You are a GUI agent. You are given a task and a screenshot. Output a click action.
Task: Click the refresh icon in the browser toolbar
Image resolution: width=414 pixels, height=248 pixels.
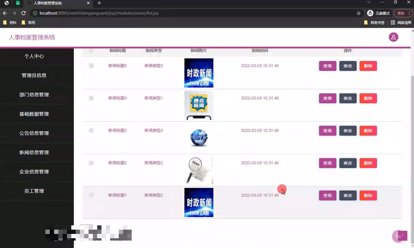(24, 13)
